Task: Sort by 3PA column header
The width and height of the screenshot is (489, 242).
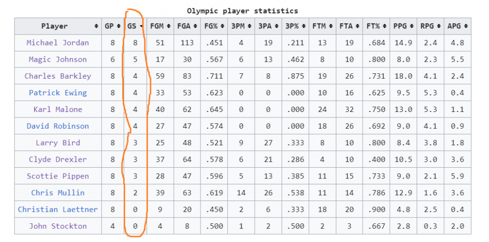Action: (267, 26)
